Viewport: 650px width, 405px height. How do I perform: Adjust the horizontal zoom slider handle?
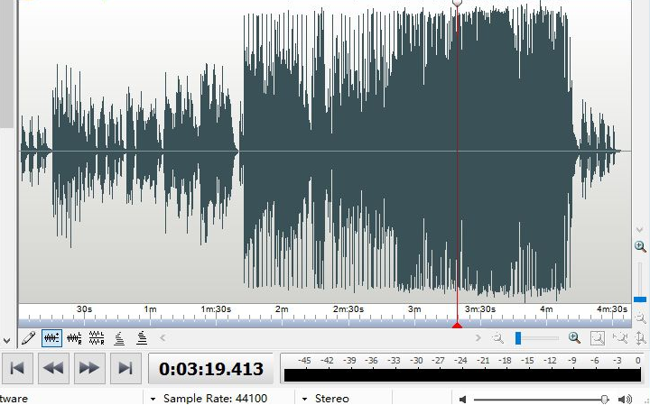(518, 338)
